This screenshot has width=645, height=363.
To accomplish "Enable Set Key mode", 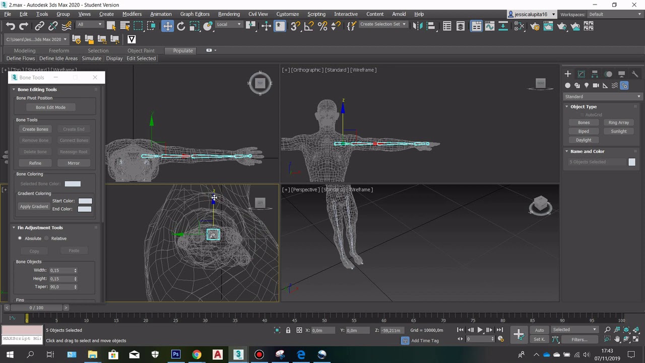I will (539, 339).
